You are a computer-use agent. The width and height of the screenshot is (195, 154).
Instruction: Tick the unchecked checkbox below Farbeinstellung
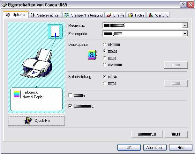(x=70, y=95)
